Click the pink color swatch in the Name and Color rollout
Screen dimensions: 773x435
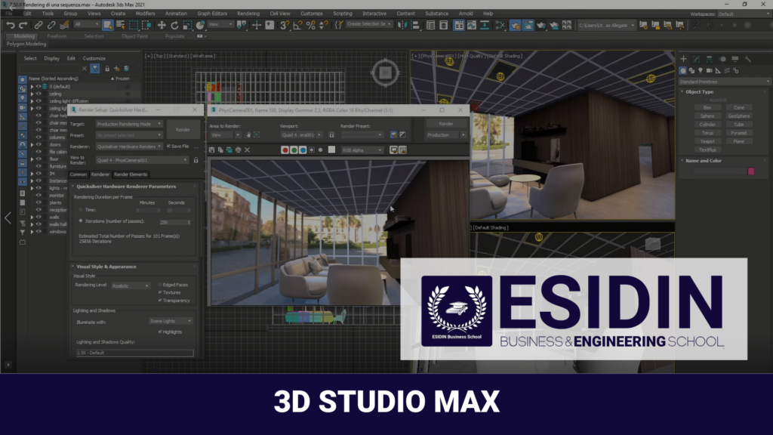[751, 171]
